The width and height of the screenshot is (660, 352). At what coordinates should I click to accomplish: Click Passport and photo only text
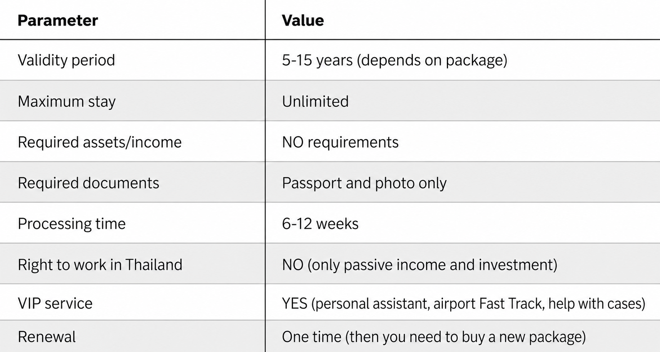coord(364,183)
